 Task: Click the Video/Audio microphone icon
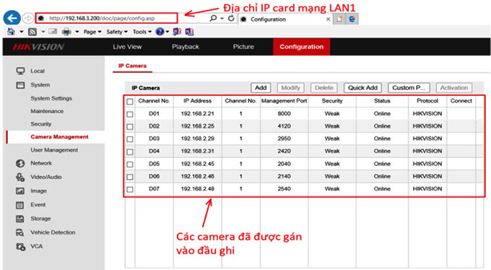(x=20, y=177)
